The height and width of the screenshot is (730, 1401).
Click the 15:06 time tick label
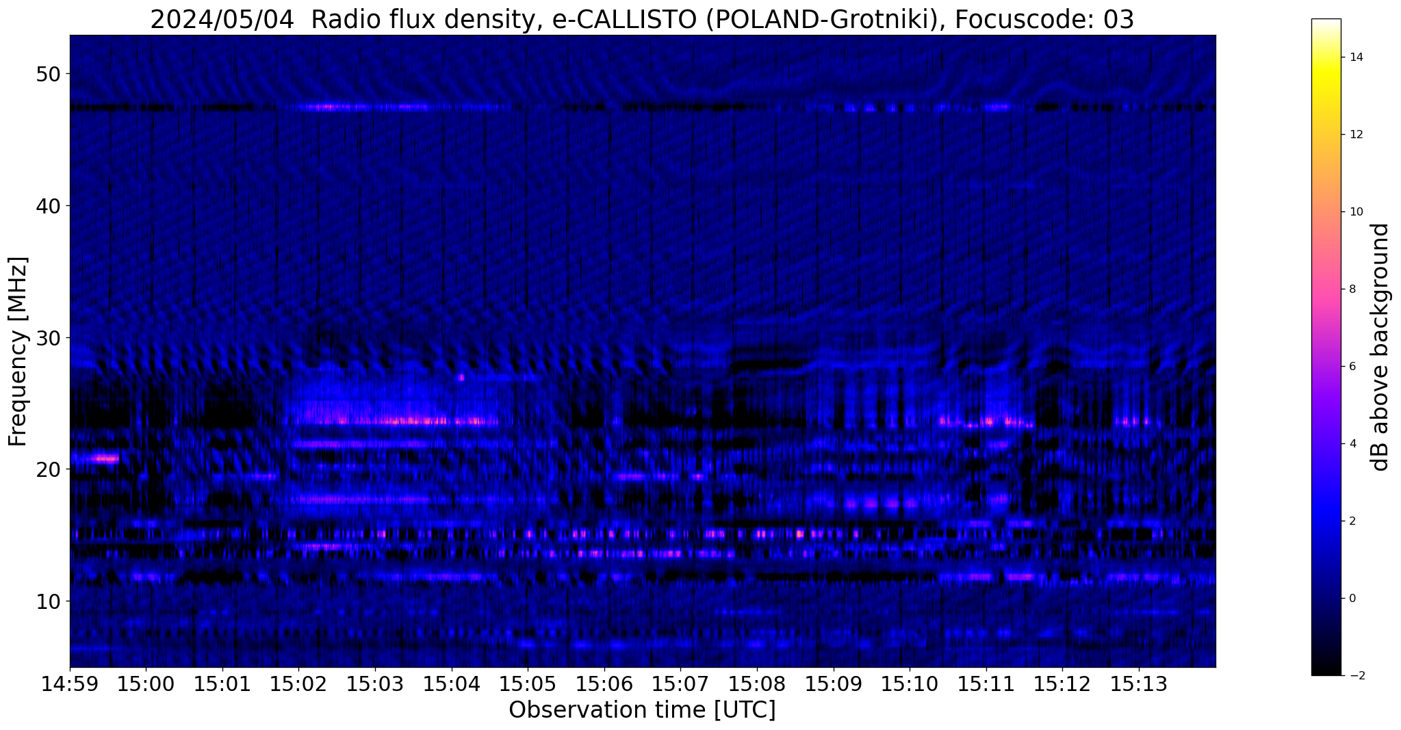[x=604, y=685]
